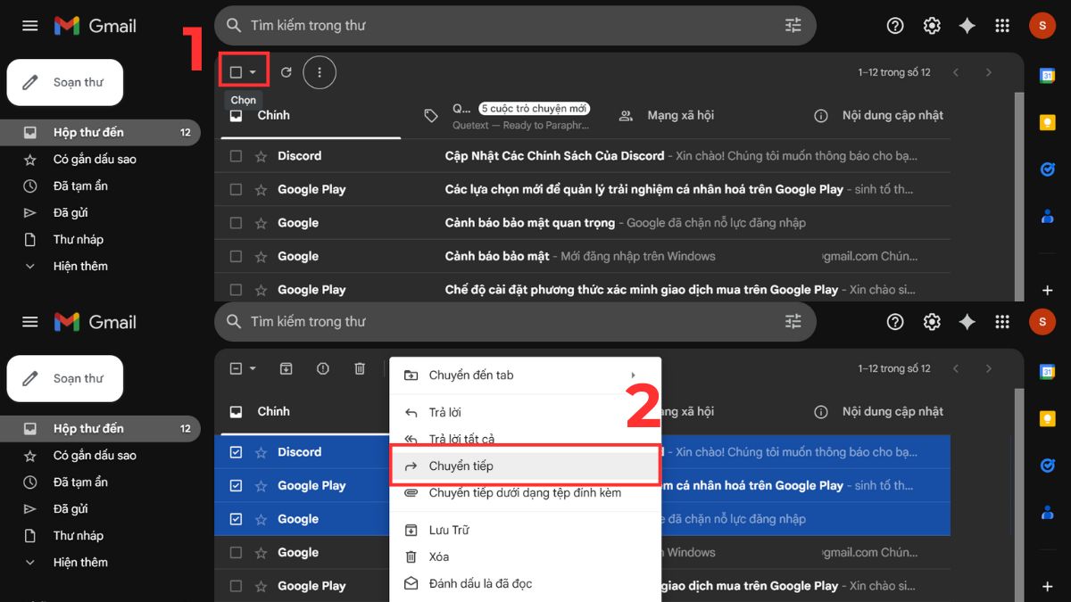The image size is (1071, 602).
Task: Open Settings gear in upper Gmail header
Action: [x=932, y=26]
